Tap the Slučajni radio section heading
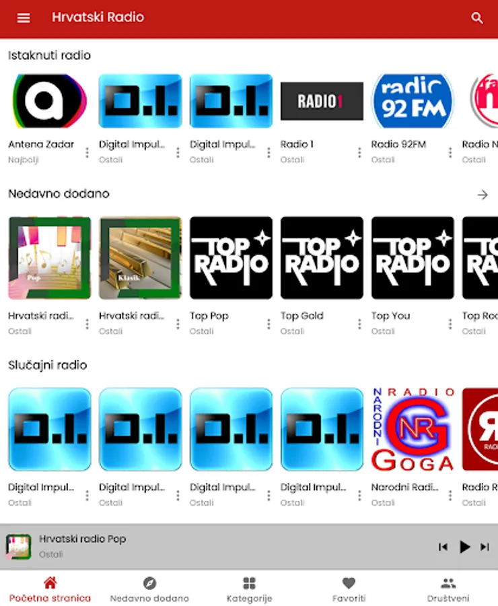The height and width of the screenshot is (606, 498). click(48, 365)
